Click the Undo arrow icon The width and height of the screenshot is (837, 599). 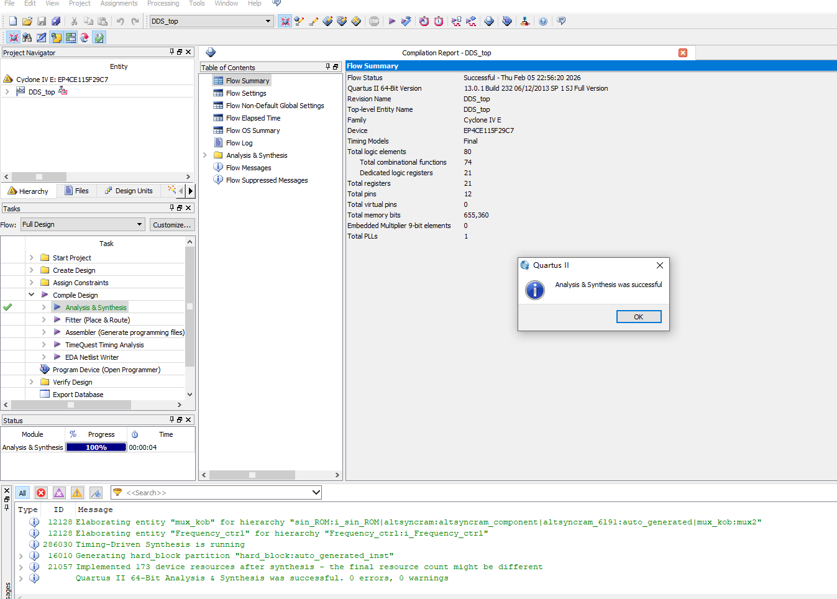(120, 21)
